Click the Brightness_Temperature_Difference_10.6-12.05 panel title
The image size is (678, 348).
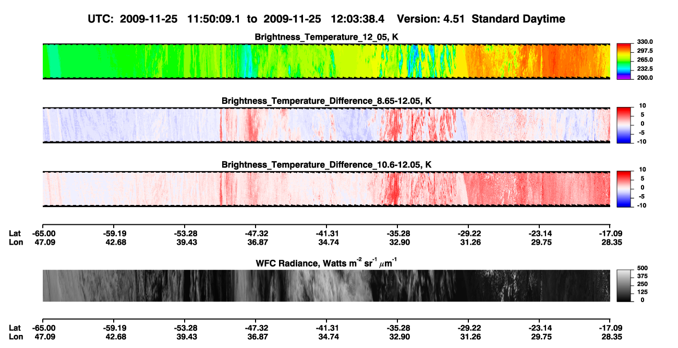[326, 165]
